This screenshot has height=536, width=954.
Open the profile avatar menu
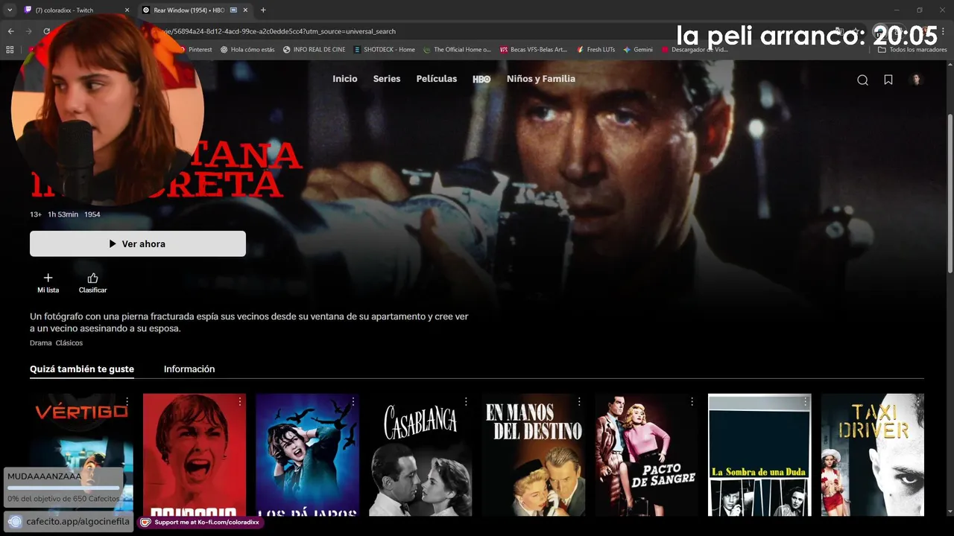917,80
